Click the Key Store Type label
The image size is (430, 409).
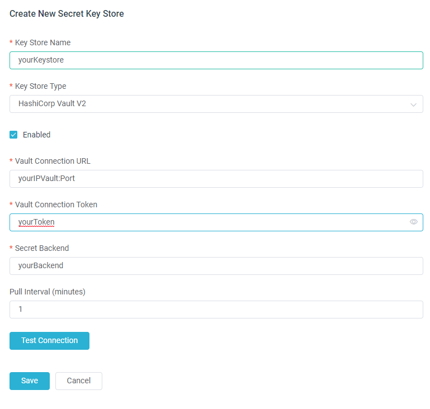pos(40,86)
